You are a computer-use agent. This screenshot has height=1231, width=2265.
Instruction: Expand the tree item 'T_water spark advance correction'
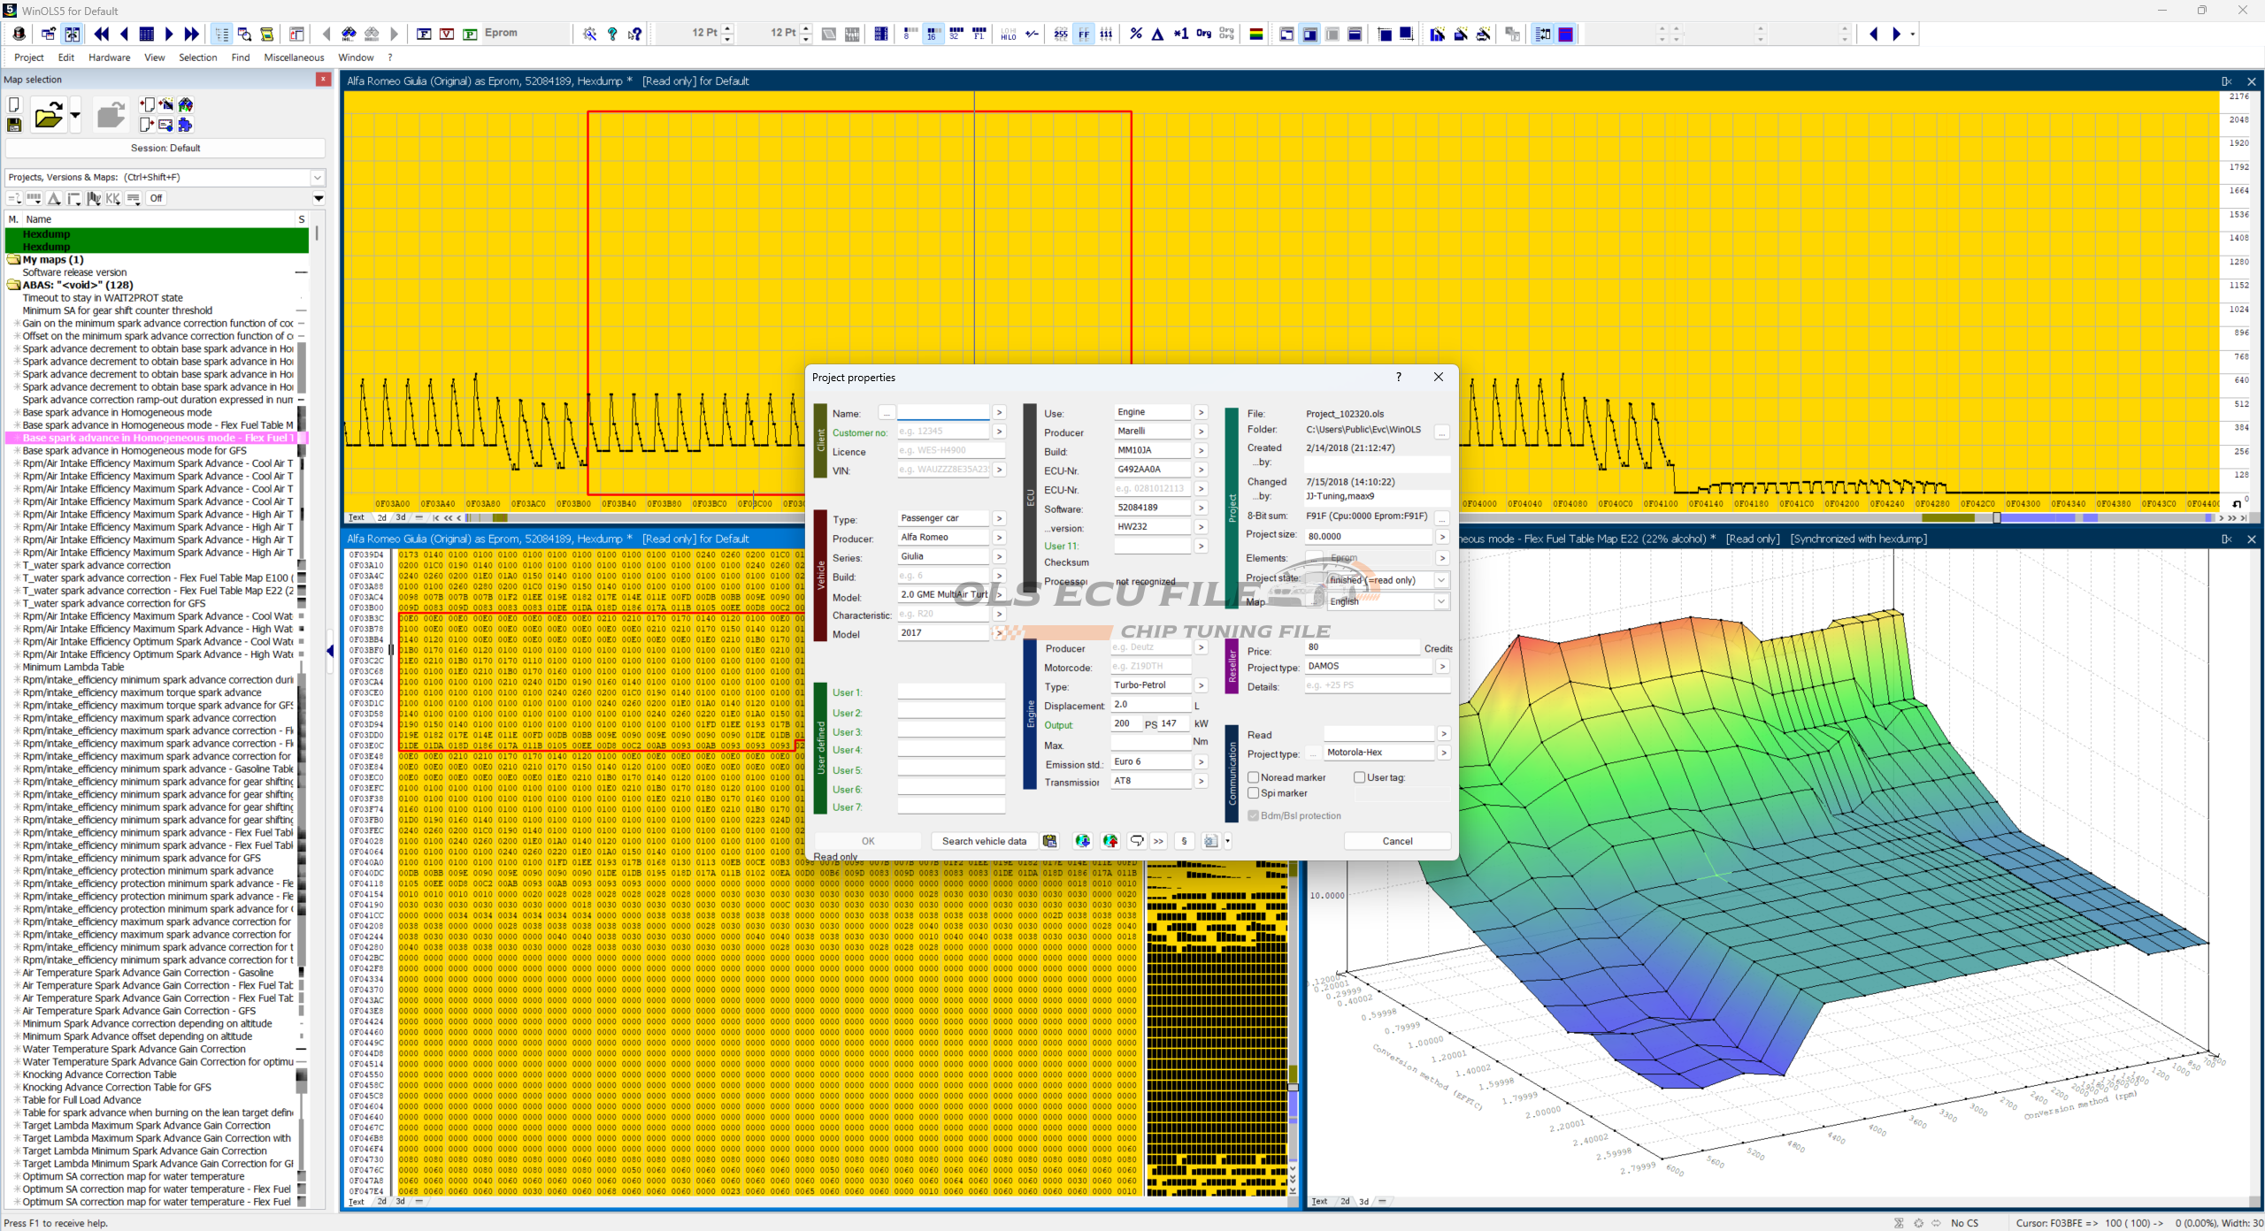pyautogui.click(x=17, y=565)
